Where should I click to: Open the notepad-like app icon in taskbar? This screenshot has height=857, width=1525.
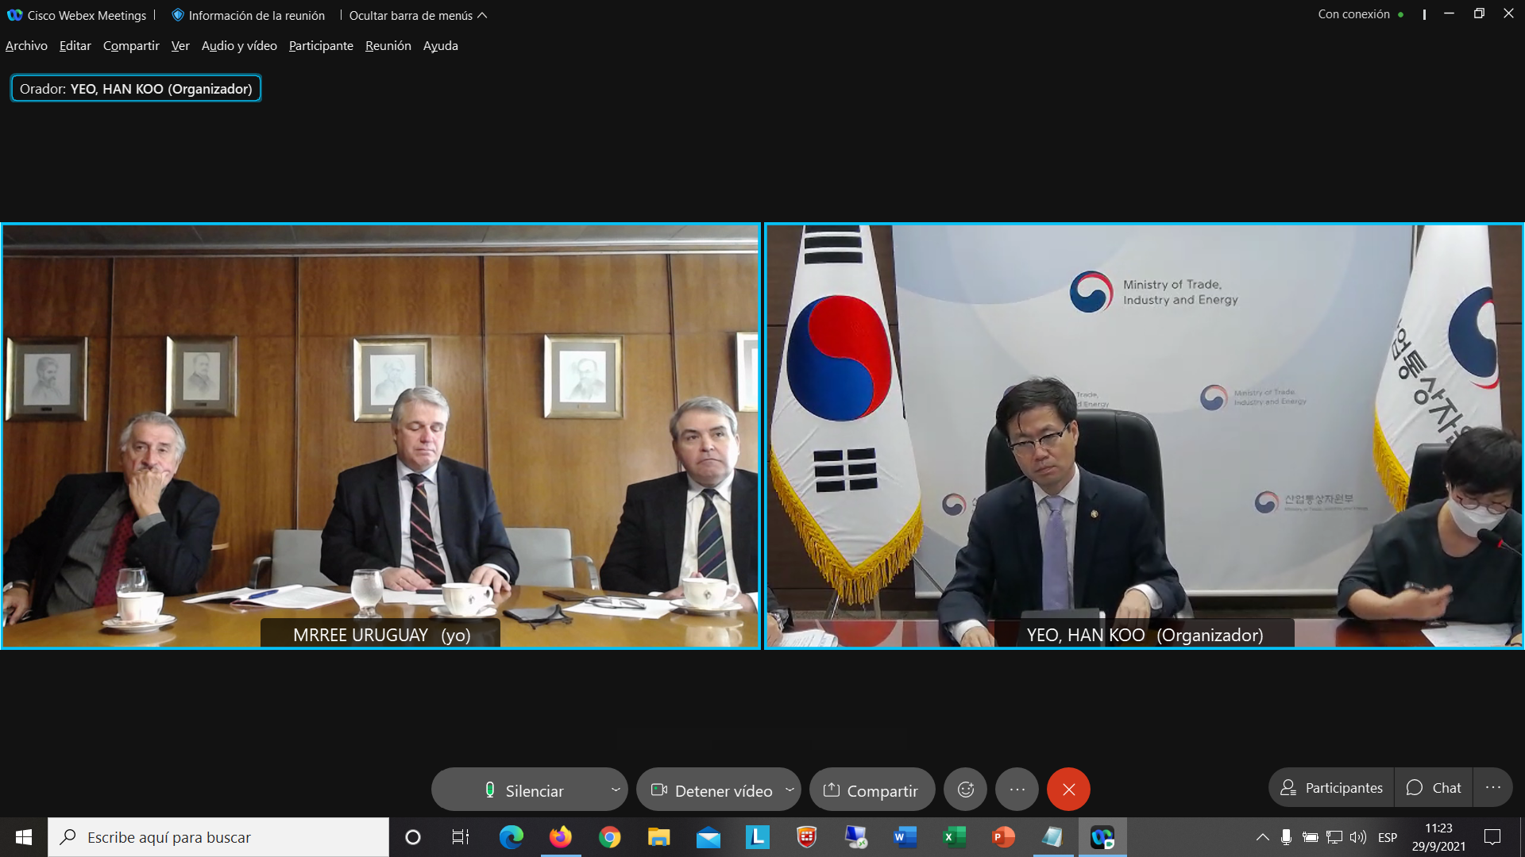pos(1052,837)
